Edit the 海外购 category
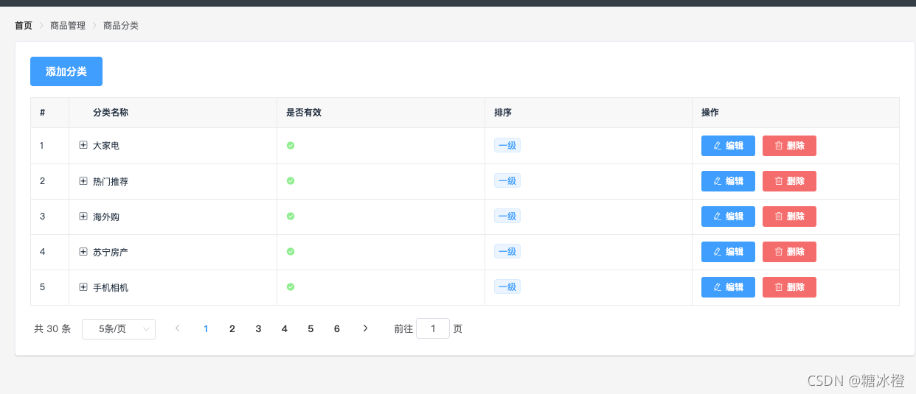This screenshot has height=394, width=916. click(728, 217)
